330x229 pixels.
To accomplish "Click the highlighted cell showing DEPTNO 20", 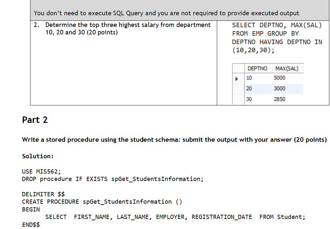I will click(x=249, y=89).
